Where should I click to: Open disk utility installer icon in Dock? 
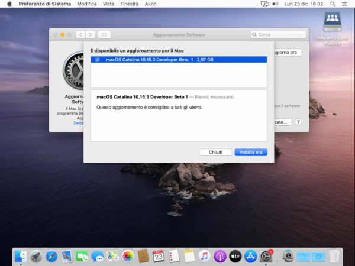288,257
